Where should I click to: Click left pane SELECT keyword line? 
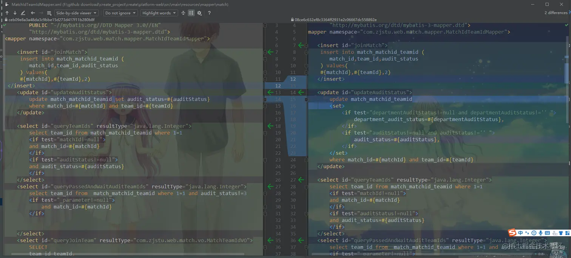click(x=38, y=247)
